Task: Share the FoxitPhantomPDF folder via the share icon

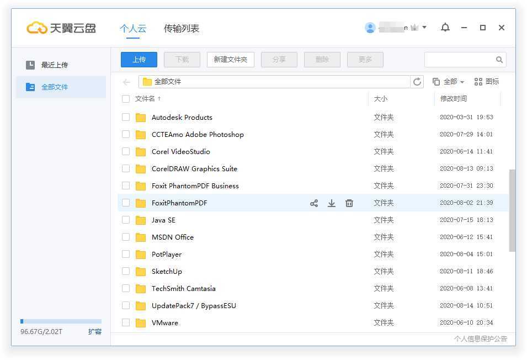Action: pos(313,203)
